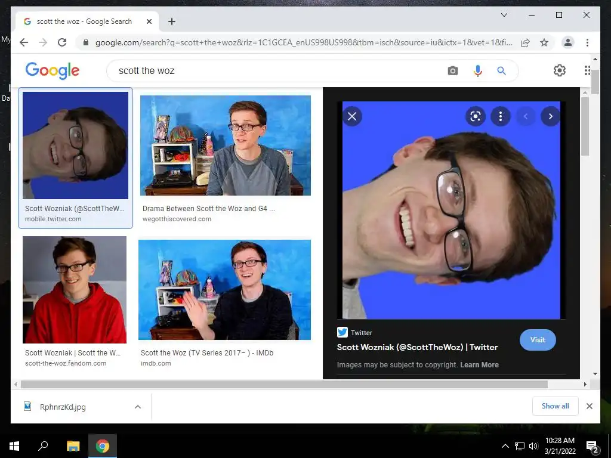Open Chrome three-dot menu
This screenshot has width=611, height=458.
click(587, 42)
